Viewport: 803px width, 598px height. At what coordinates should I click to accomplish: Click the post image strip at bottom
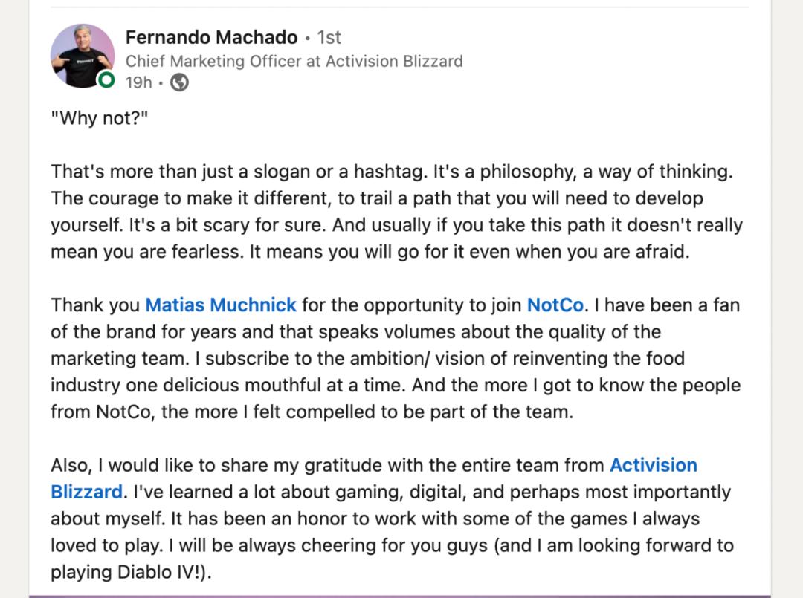400,596
